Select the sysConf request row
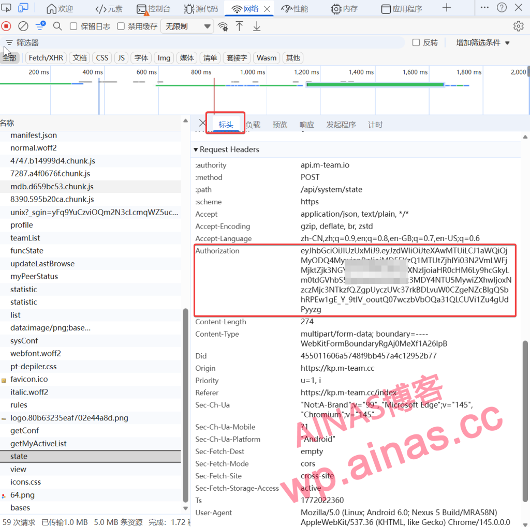 click(x=91, y=340)
